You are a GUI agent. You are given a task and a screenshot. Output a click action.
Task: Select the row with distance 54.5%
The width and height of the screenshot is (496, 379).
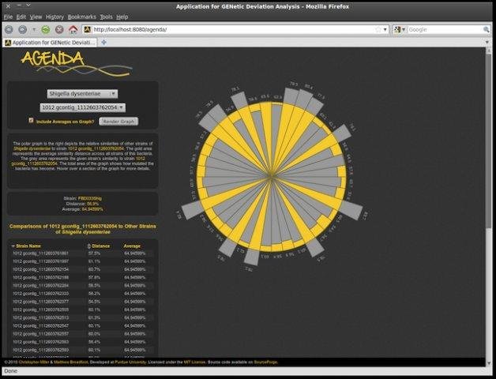click(83, 302)
